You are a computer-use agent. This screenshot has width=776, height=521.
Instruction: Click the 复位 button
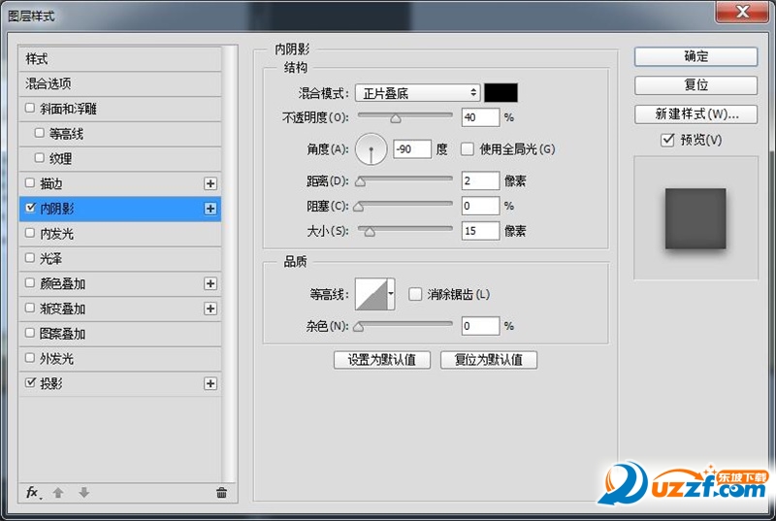(695, 85)
